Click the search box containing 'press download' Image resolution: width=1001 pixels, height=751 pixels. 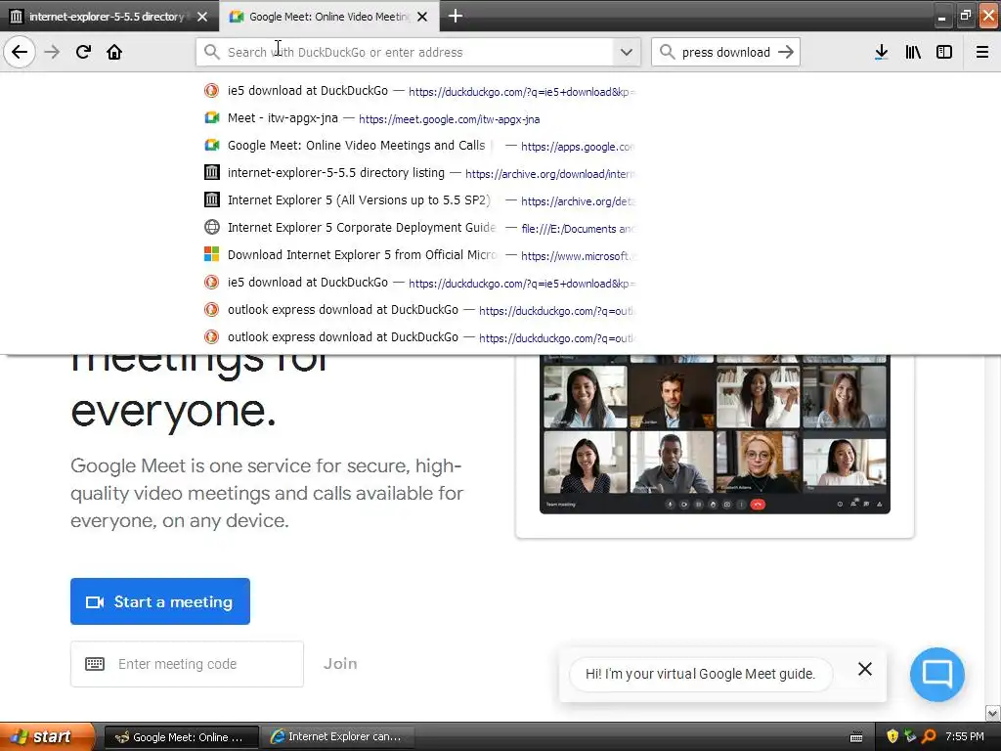(726, 52)
